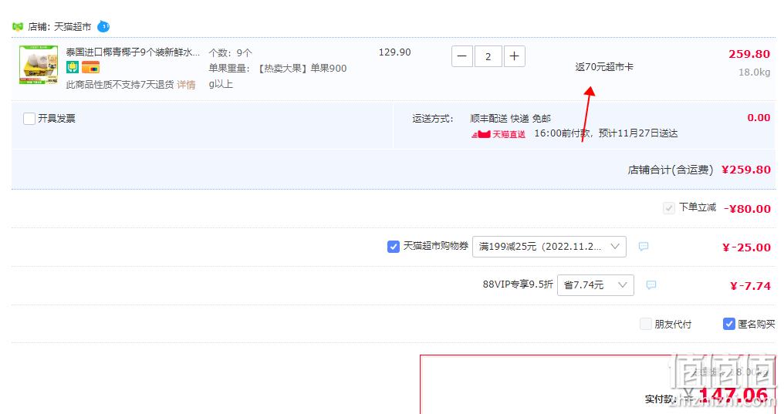Open the coconut product title link
The height and width of the screenshot is (414, 784).
tap(133, 52)
